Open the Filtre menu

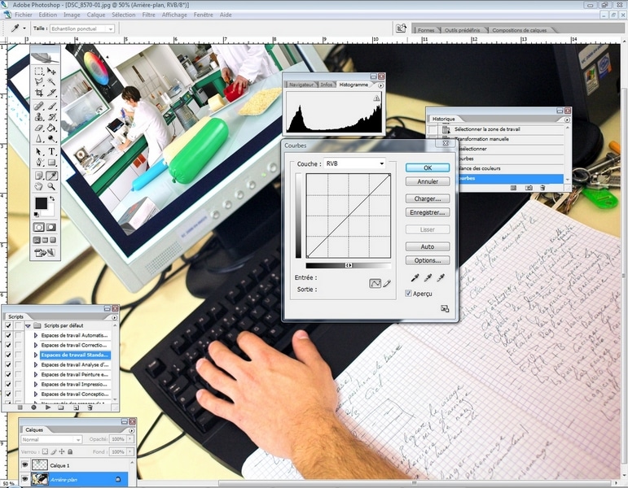pyautogui.click(x=148, y=15)
